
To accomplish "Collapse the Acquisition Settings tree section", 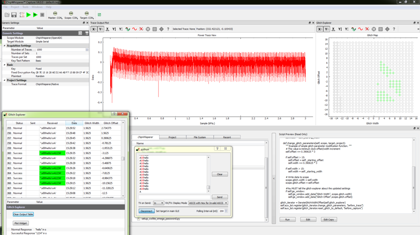I will click(5, 46).
